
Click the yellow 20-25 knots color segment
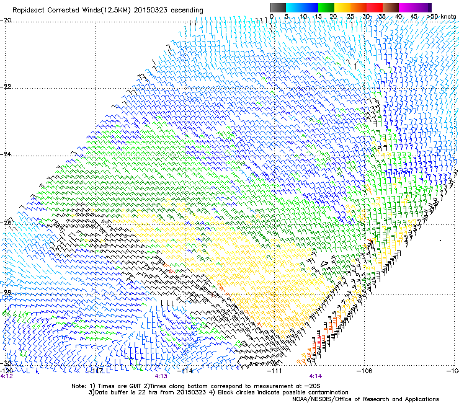tap(342, 7)
